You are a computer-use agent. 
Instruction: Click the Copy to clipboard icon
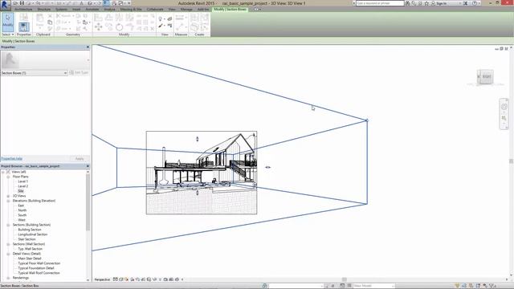click(50, 22)
